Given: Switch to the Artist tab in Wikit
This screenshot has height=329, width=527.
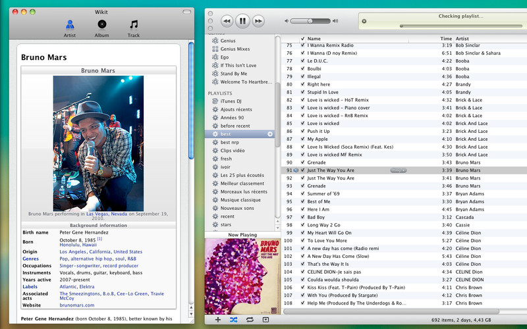Looking at the screenshot, I should (x=70, y=28).
